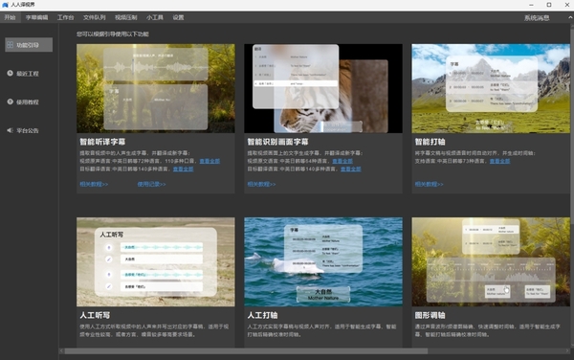Image resolution: width=574 pixels, height=360 pixels.
Task: Select 最近工程 in the sidebar
Action: (29, 74)
